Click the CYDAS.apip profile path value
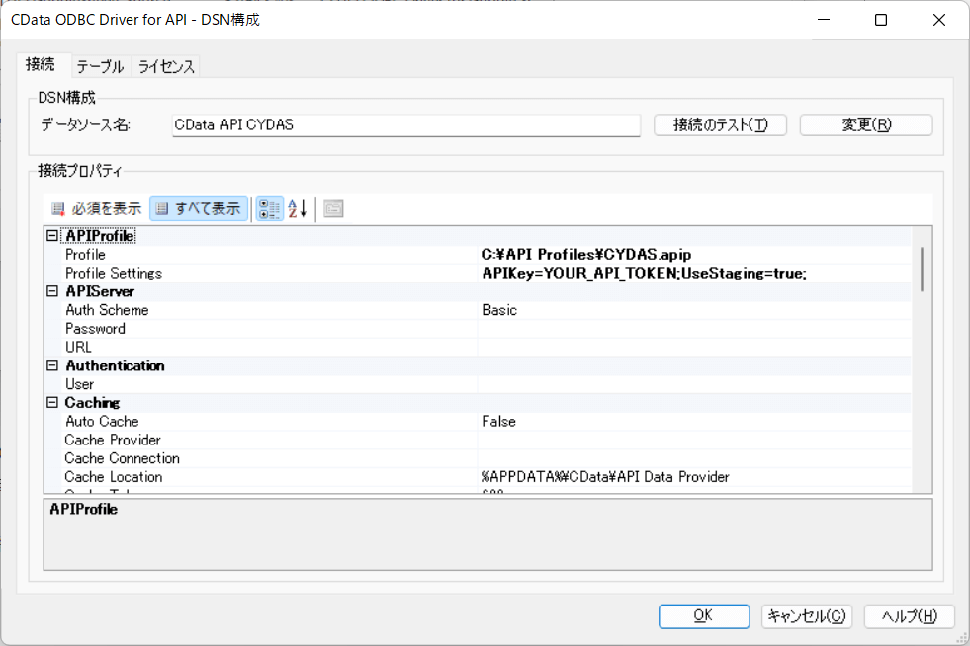Screen dimensions: 970x646 click(x=585, y=254)
